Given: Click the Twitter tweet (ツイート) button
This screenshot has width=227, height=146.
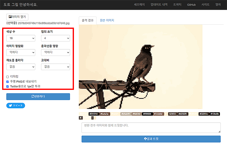Looking at the screenshot, I should tap(16, 106).
